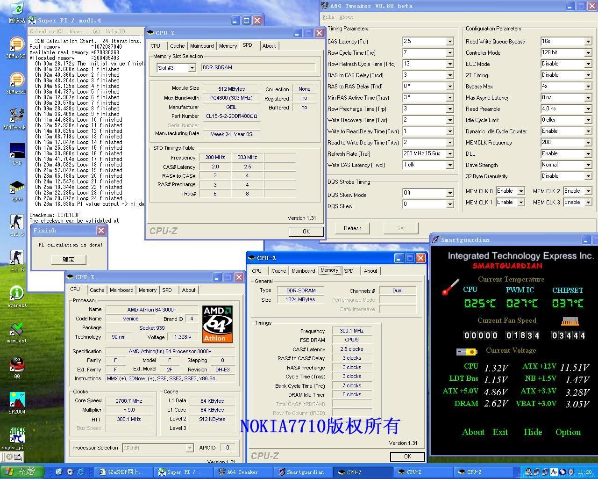Expand 2T Timing dropdown
Screen dimensions: 598x479
[588, 75]
